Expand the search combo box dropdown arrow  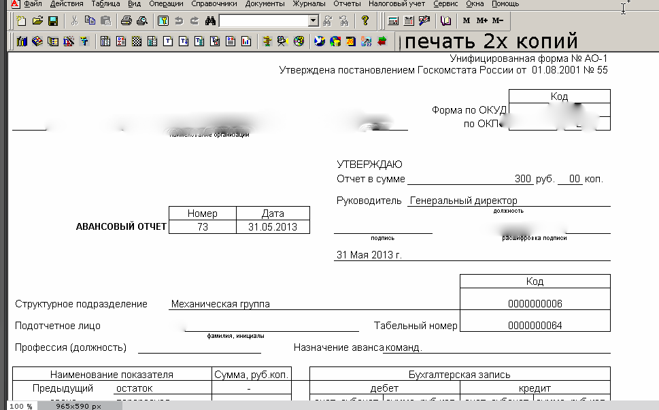coord(314,21)
